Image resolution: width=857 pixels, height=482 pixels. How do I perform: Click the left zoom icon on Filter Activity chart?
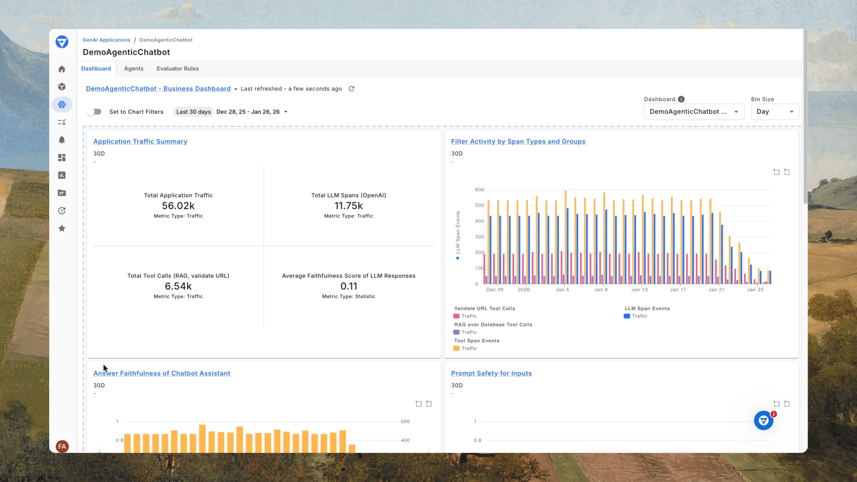tap(776, 172)
